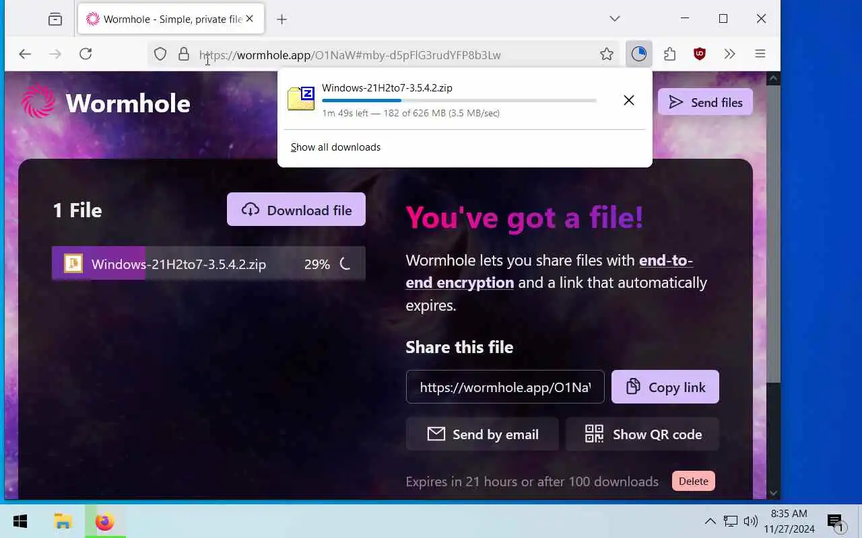Show hidden system tray icons
862x538 pixels.
coord(710,521)
